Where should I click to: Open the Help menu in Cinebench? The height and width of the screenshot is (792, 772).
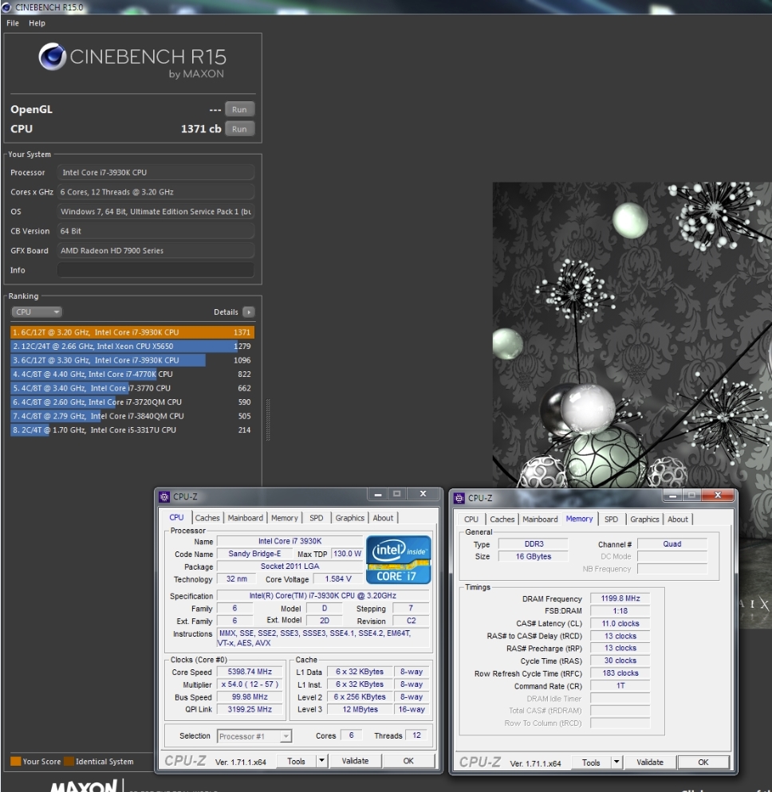(x=37, y=23)
